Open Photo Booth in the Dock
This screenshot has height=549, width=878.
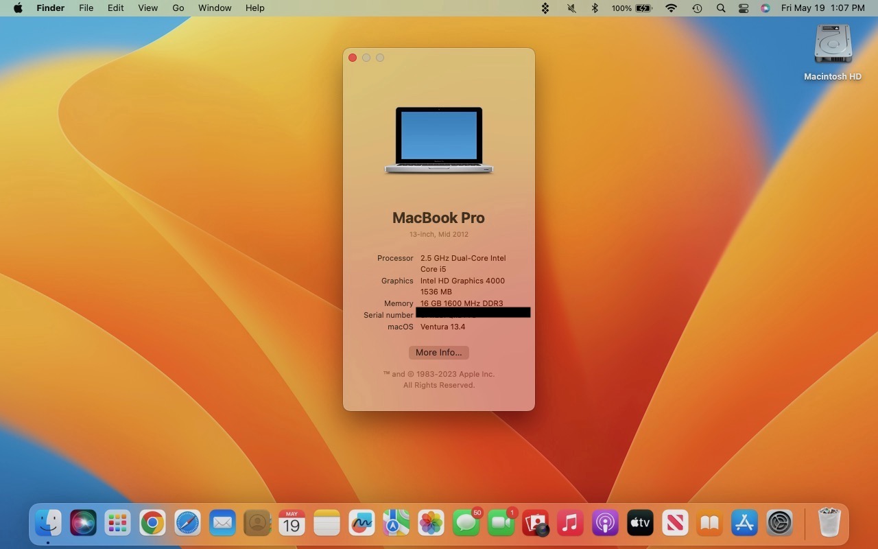pos(536,524)
